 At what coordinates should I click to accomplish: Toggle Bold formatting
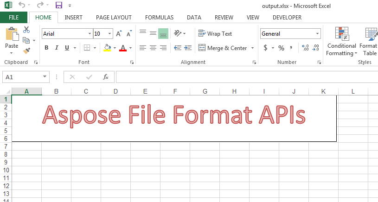[46, 48]
